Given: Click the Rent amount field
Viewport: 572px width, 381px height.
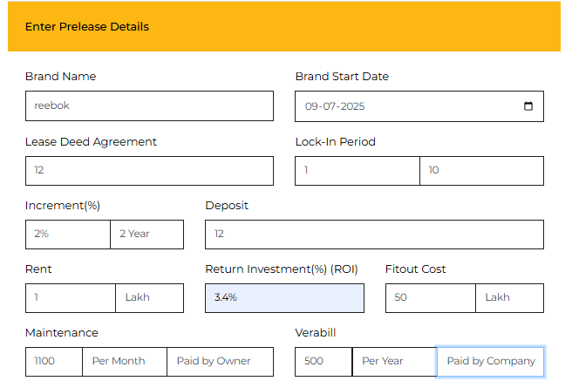Looking at the screenshot, I should 71,298.
